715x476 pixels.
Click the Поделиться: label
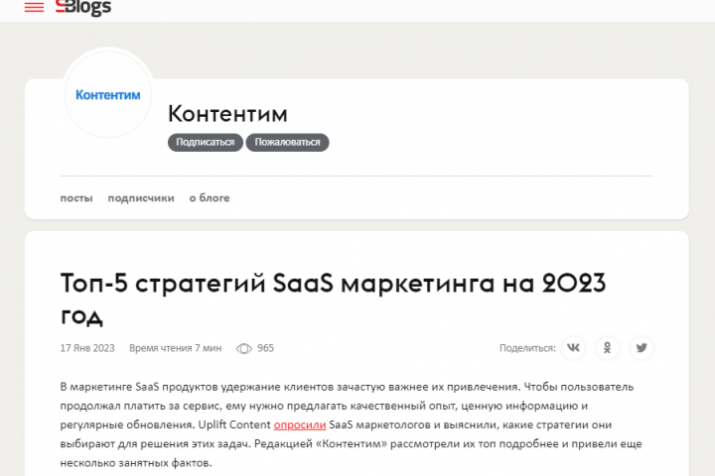[x=527, y=348]
